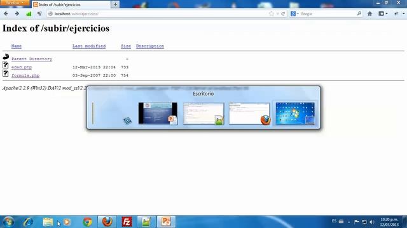Click into the Google search box
Screen dimensions: 407x228
(x=328, y=14)
